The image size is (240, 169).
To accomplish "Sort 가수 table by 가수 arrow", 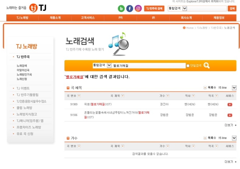I will point(168,146).
